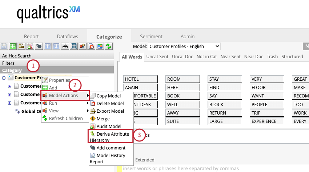This screenshot has width=309, height=172.
Task: Click the move up arrow toolbar icon
Action: [48, 46]
